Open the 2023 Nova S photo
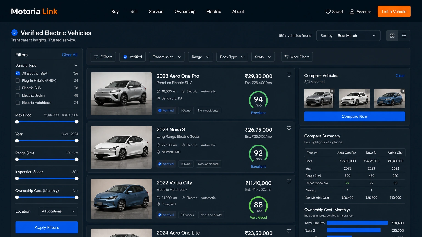Viewport: 422px width, 237px height. [121, 147]
